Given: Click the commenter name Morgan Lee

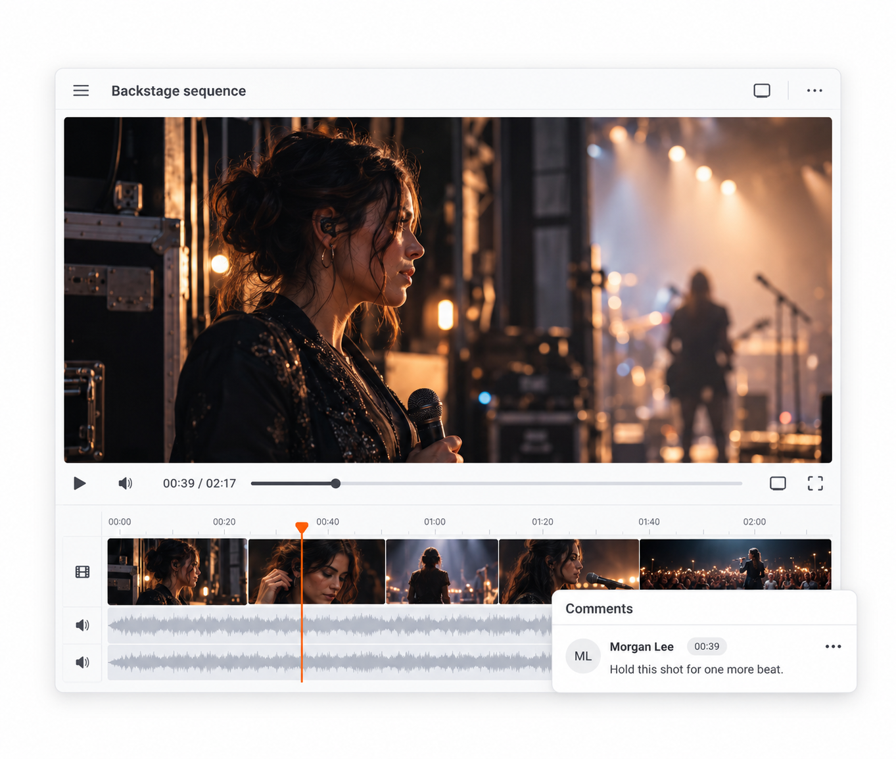Looking at the screenshot, I should click(642, 647).
